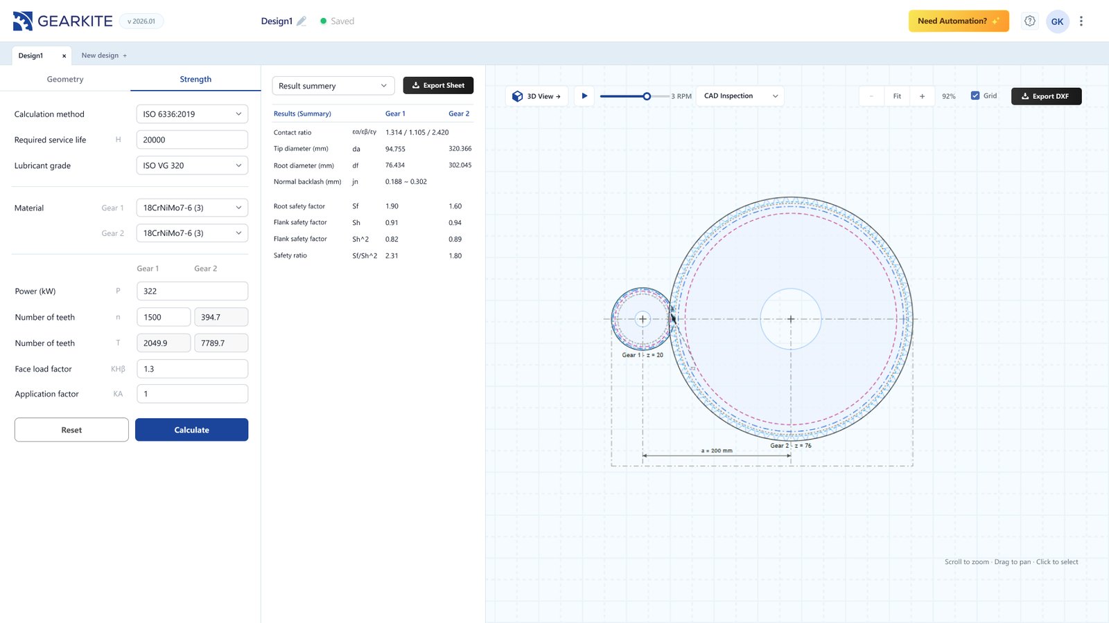1109x623 pixels.
Task: Click the Fit view button
Action: 897,96
